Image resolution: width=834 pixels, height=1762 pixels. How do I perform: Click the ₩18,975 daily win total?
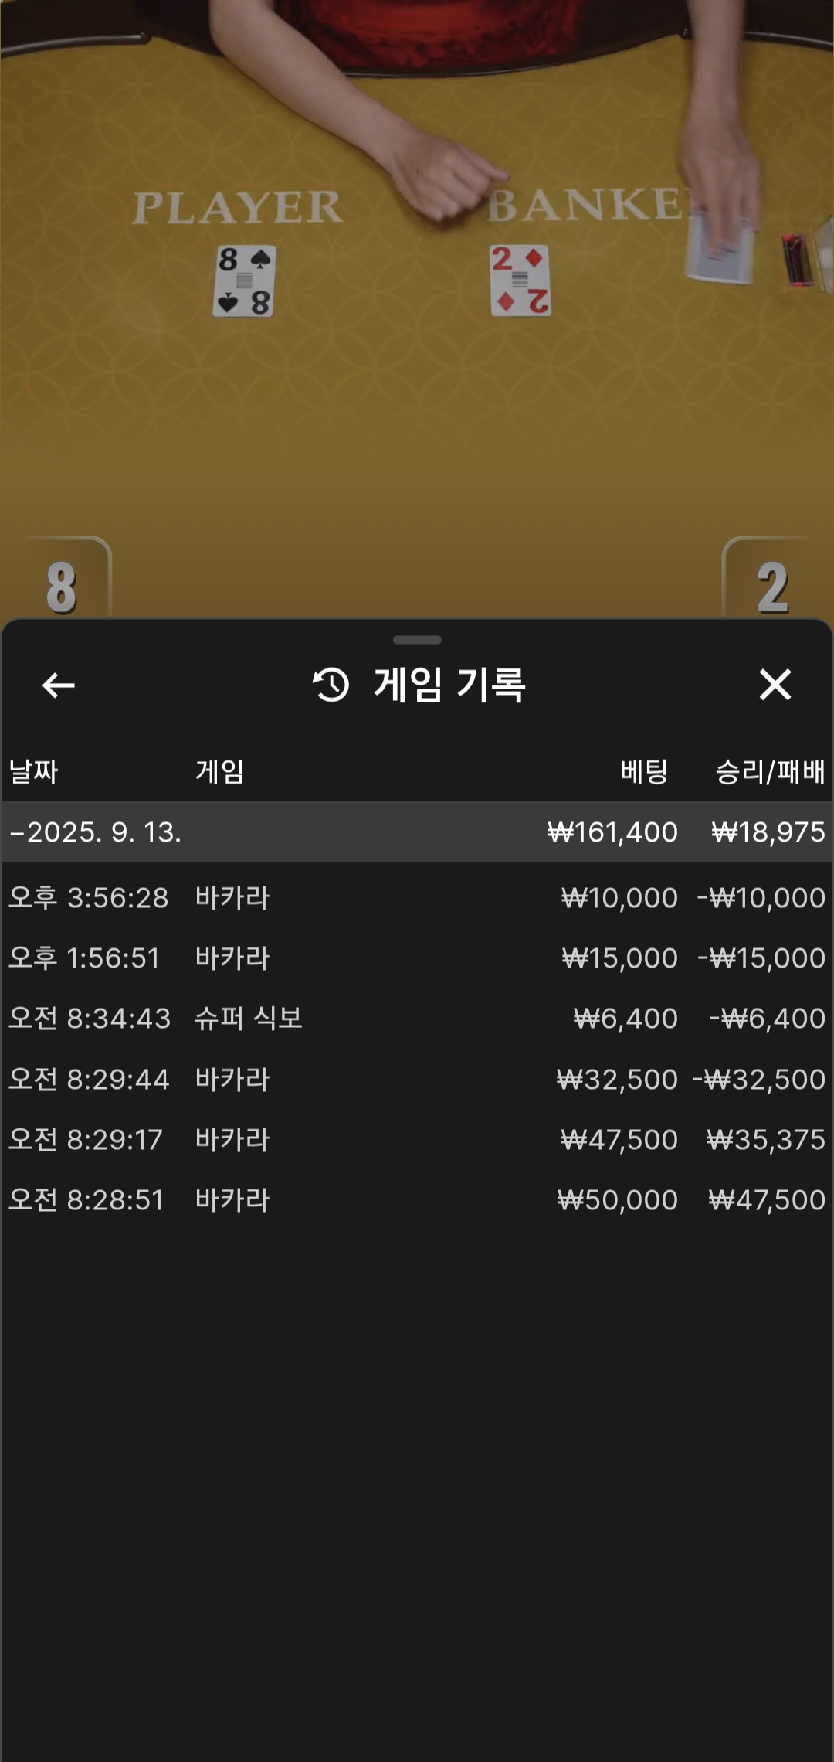(x=768, y=832)
